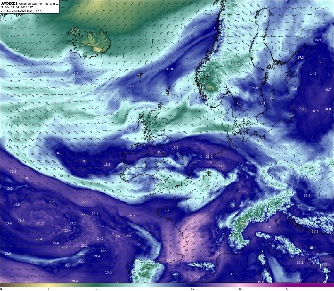Click the value 16.1 west of Ireland
The width and height of the screenshot is (334, 291).
(x=58, y=153)
